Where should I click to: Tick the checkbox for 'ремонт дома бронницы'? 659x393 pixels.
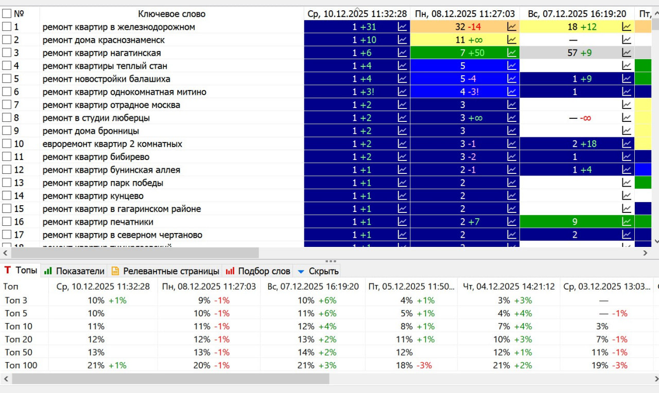(7, 131)
